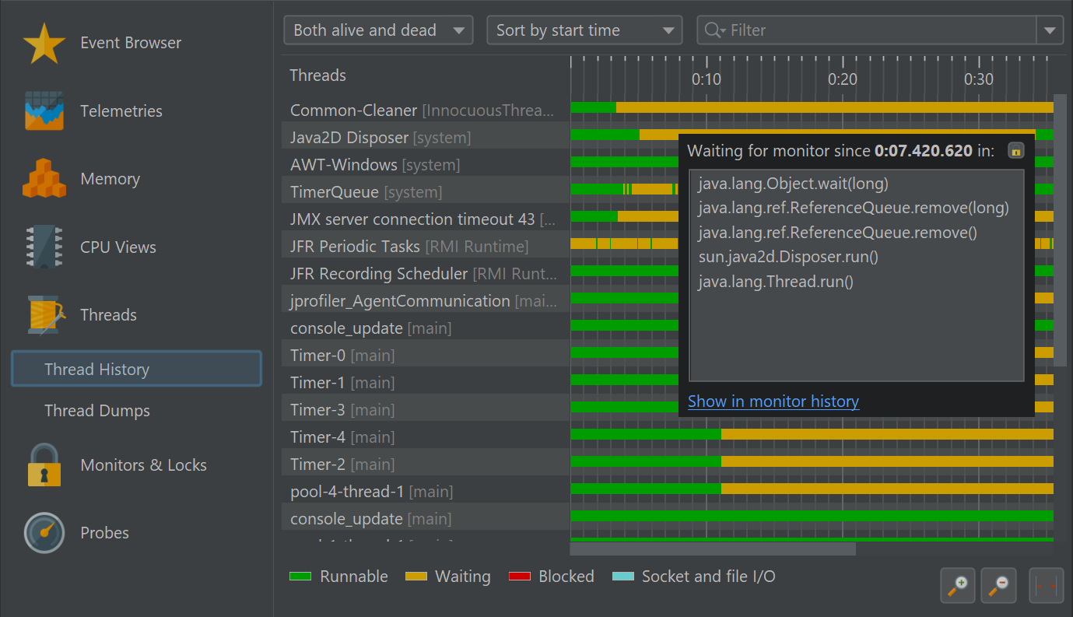Click the Monitors & Locks padlock icon
The image size is (1073, 617).
44,465
